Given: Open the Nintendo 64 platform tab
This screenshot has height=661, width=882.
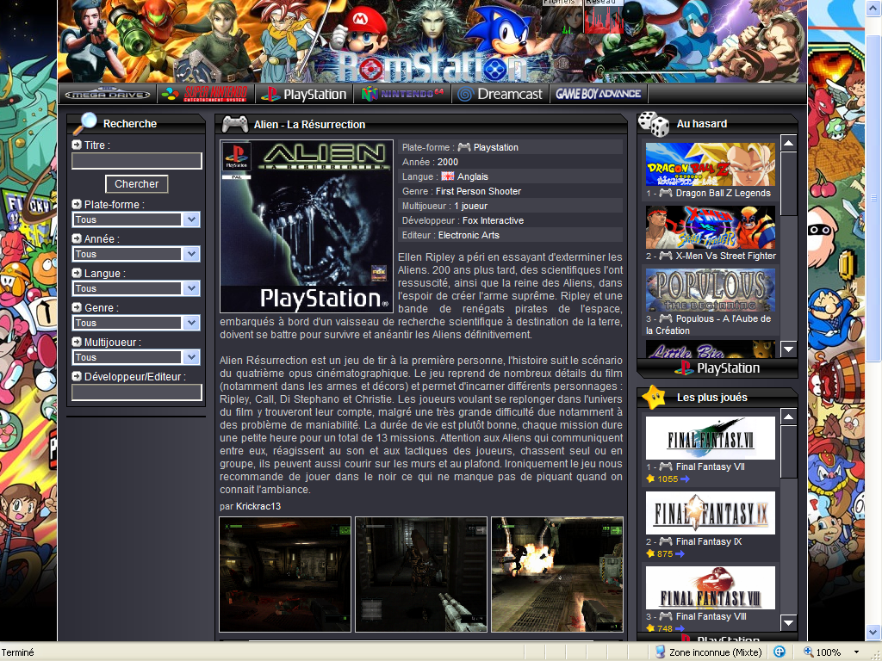Looking at the screenshot, I should coord(401,95).
